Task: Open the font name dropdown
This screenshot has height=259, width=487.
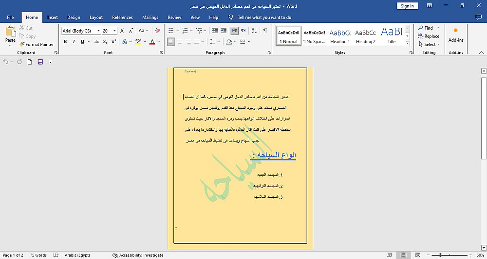Action: pos(98,31)
